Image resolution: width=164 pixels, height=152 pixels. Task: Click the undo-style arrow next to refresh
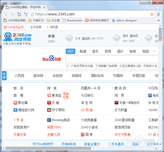coord(26,14)
